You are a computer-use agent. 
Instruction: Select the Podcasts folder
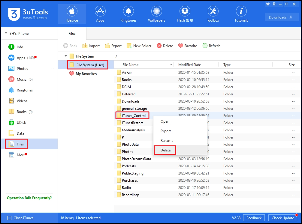207,166
